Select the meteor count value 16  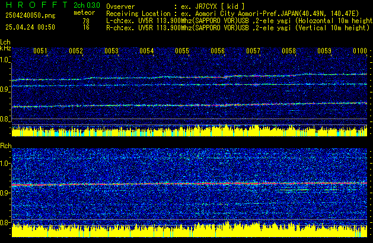86,27
